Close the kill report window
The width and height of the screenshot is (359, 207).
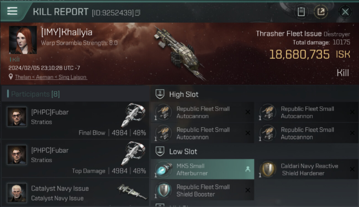coord(345,12)
